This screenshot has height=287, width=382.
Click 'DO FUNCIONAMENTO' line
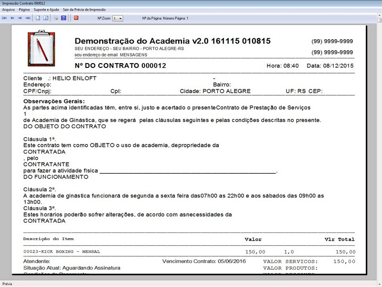pyautogui.click(x=56, y=177)
